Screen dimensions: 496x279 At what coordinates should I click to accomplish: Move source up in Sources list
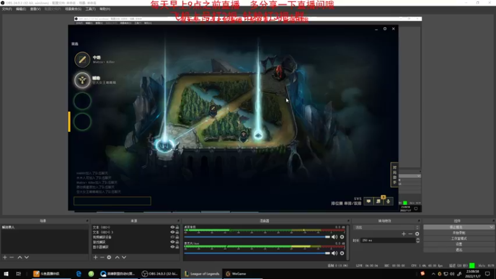(x=117, y=257)
